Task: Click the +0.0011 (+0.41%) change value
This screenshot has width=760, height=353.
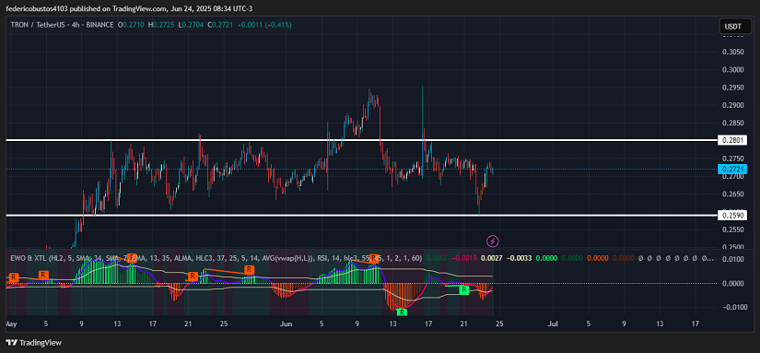Action: click(x=264, y=24)
